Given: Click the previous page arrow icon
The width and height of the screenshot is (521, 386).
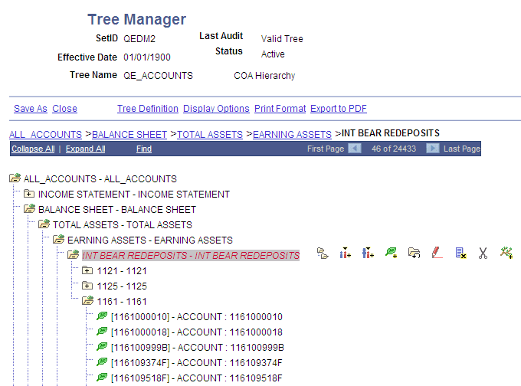Looking at the screenshot, I should coord(355,149).
